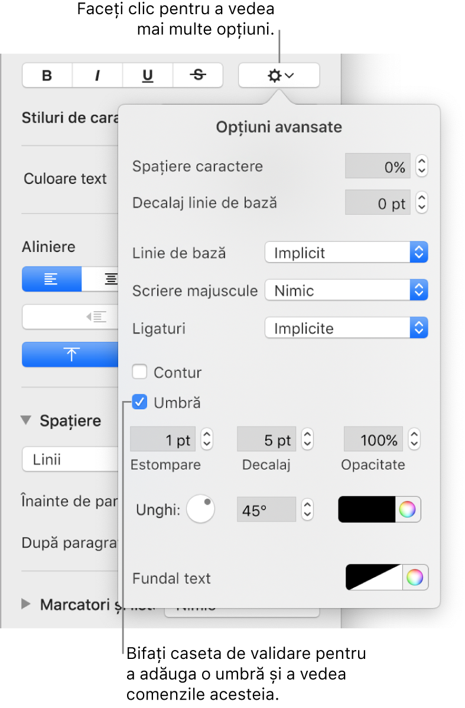The width and height of the screenshot is (465, 708).
Task: Open the Scriere majuscule dropdown
Action: click(346, 290)
